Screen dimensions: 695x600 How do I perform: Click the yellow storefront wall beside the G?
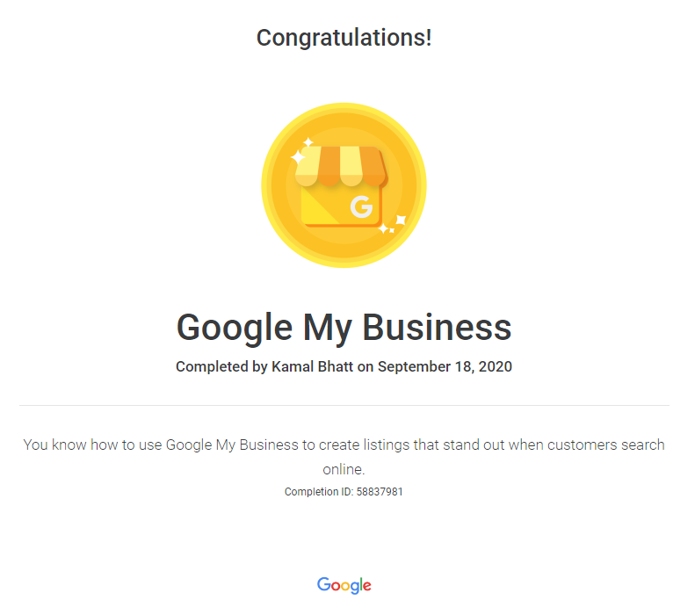(x=322, y=207)
